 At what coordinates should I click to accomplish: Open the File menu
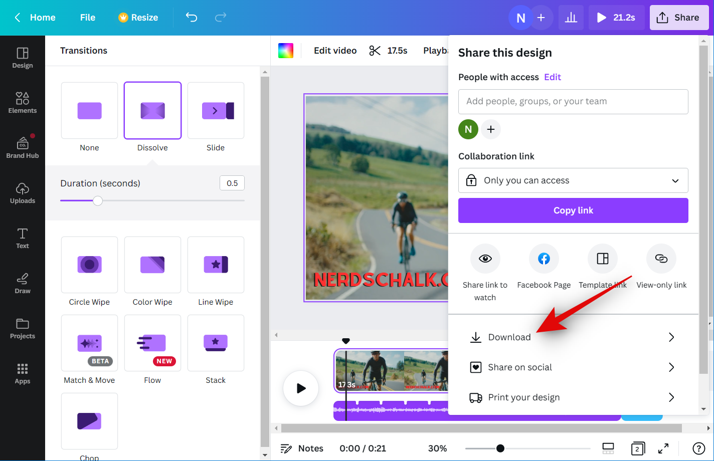click(x=87, y=18)
